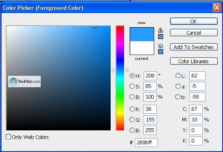Click the M field showing 33
The width and height of the screenshot is (223, 152).
tap(196, 120)
